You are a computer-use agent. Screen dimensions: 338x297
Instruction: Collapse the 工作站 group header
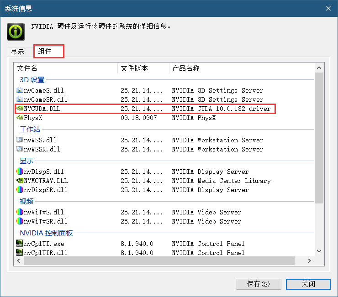coord(30,130)
